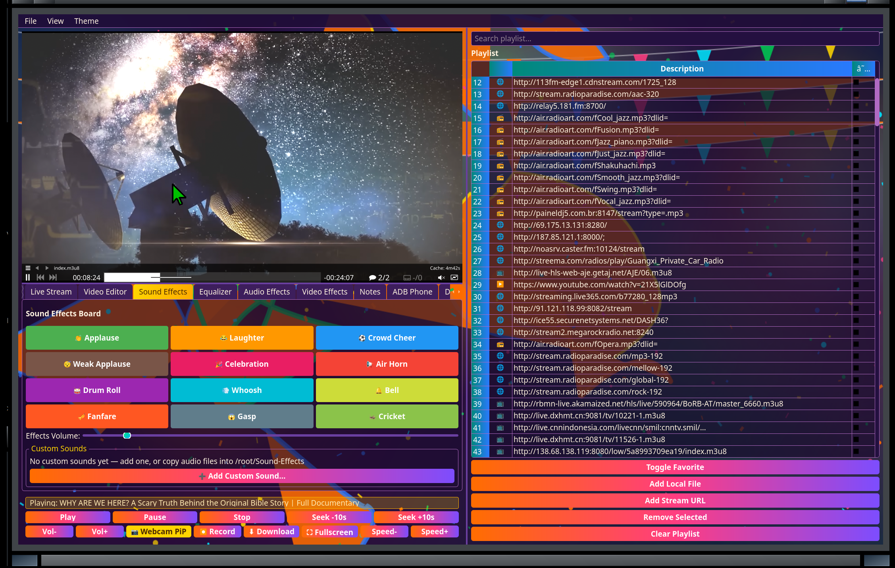Click the previous playlist entry arrow beside index.m3u8
Screen dimensions: 895x568
[37, 268]
